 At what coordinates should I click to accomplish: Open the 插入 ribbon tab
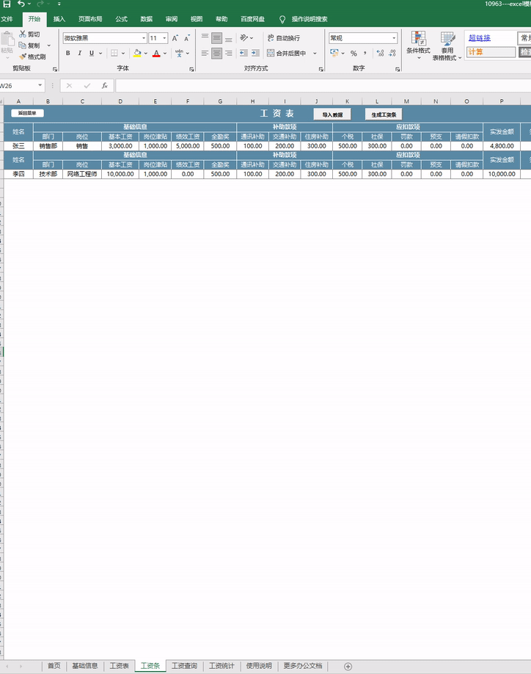(x=59, y=18)
